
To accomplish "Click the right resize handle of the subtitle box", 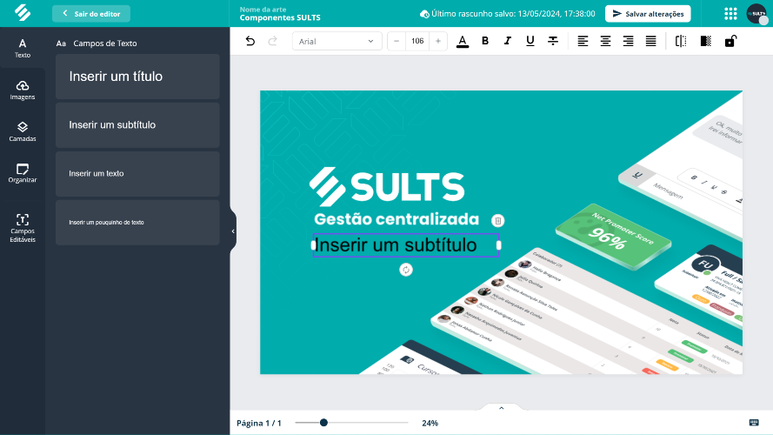I will pyautogui.click(x=499, y=245).
